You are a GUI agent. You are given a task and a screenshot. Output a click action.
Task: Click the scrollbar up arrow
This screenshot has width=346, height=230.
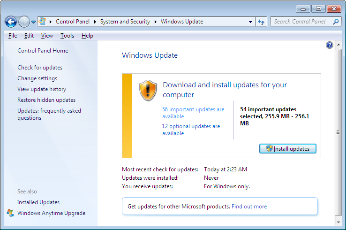pyautogui.click(x=338, y=45)
